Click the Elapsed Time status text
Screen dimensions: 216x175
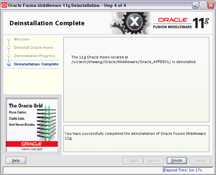183,170
